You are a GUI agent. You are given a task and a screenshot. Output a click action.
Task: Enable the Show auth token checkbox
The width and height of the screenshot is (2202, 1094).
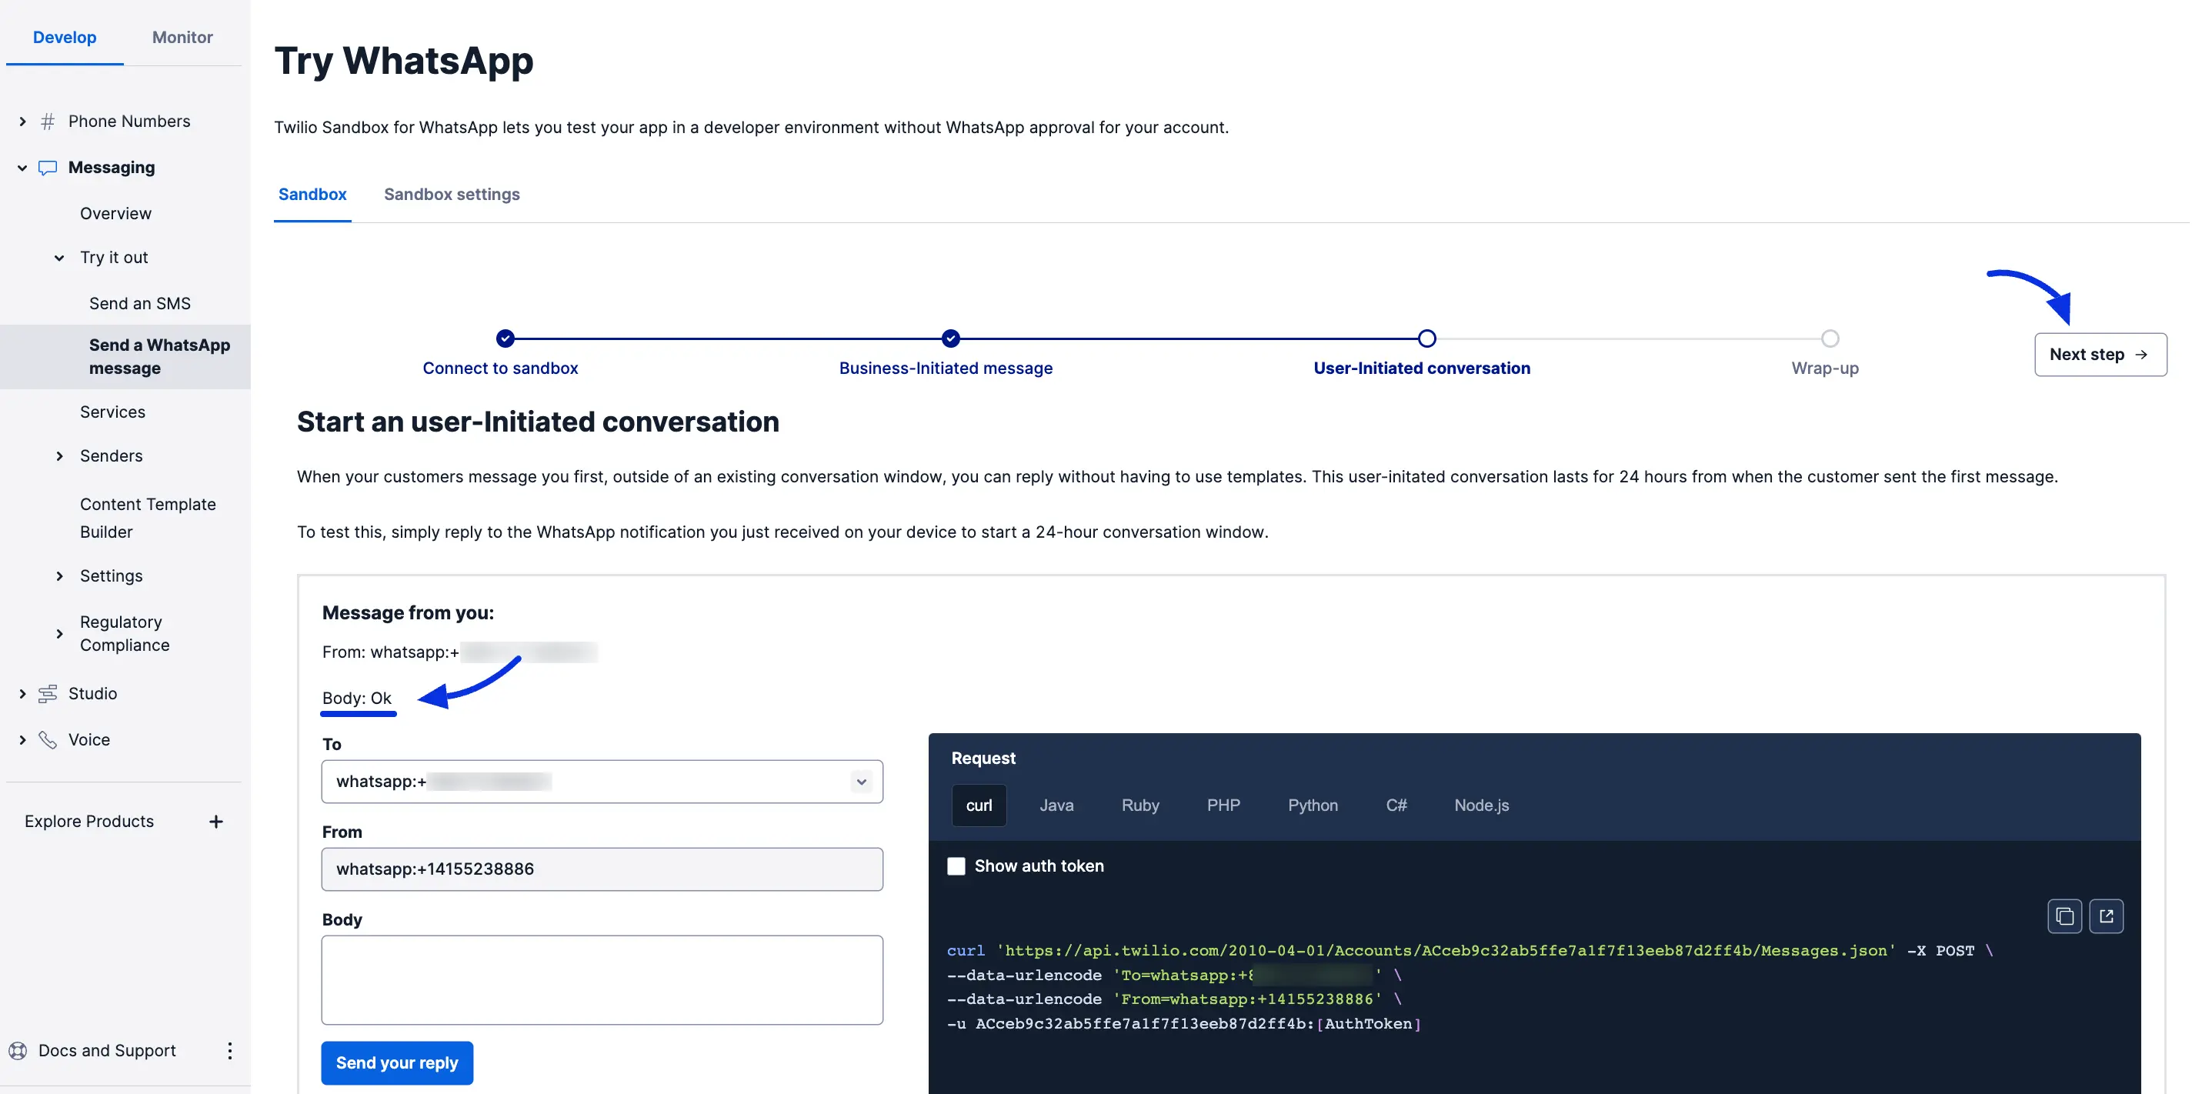tap(956, 866)
